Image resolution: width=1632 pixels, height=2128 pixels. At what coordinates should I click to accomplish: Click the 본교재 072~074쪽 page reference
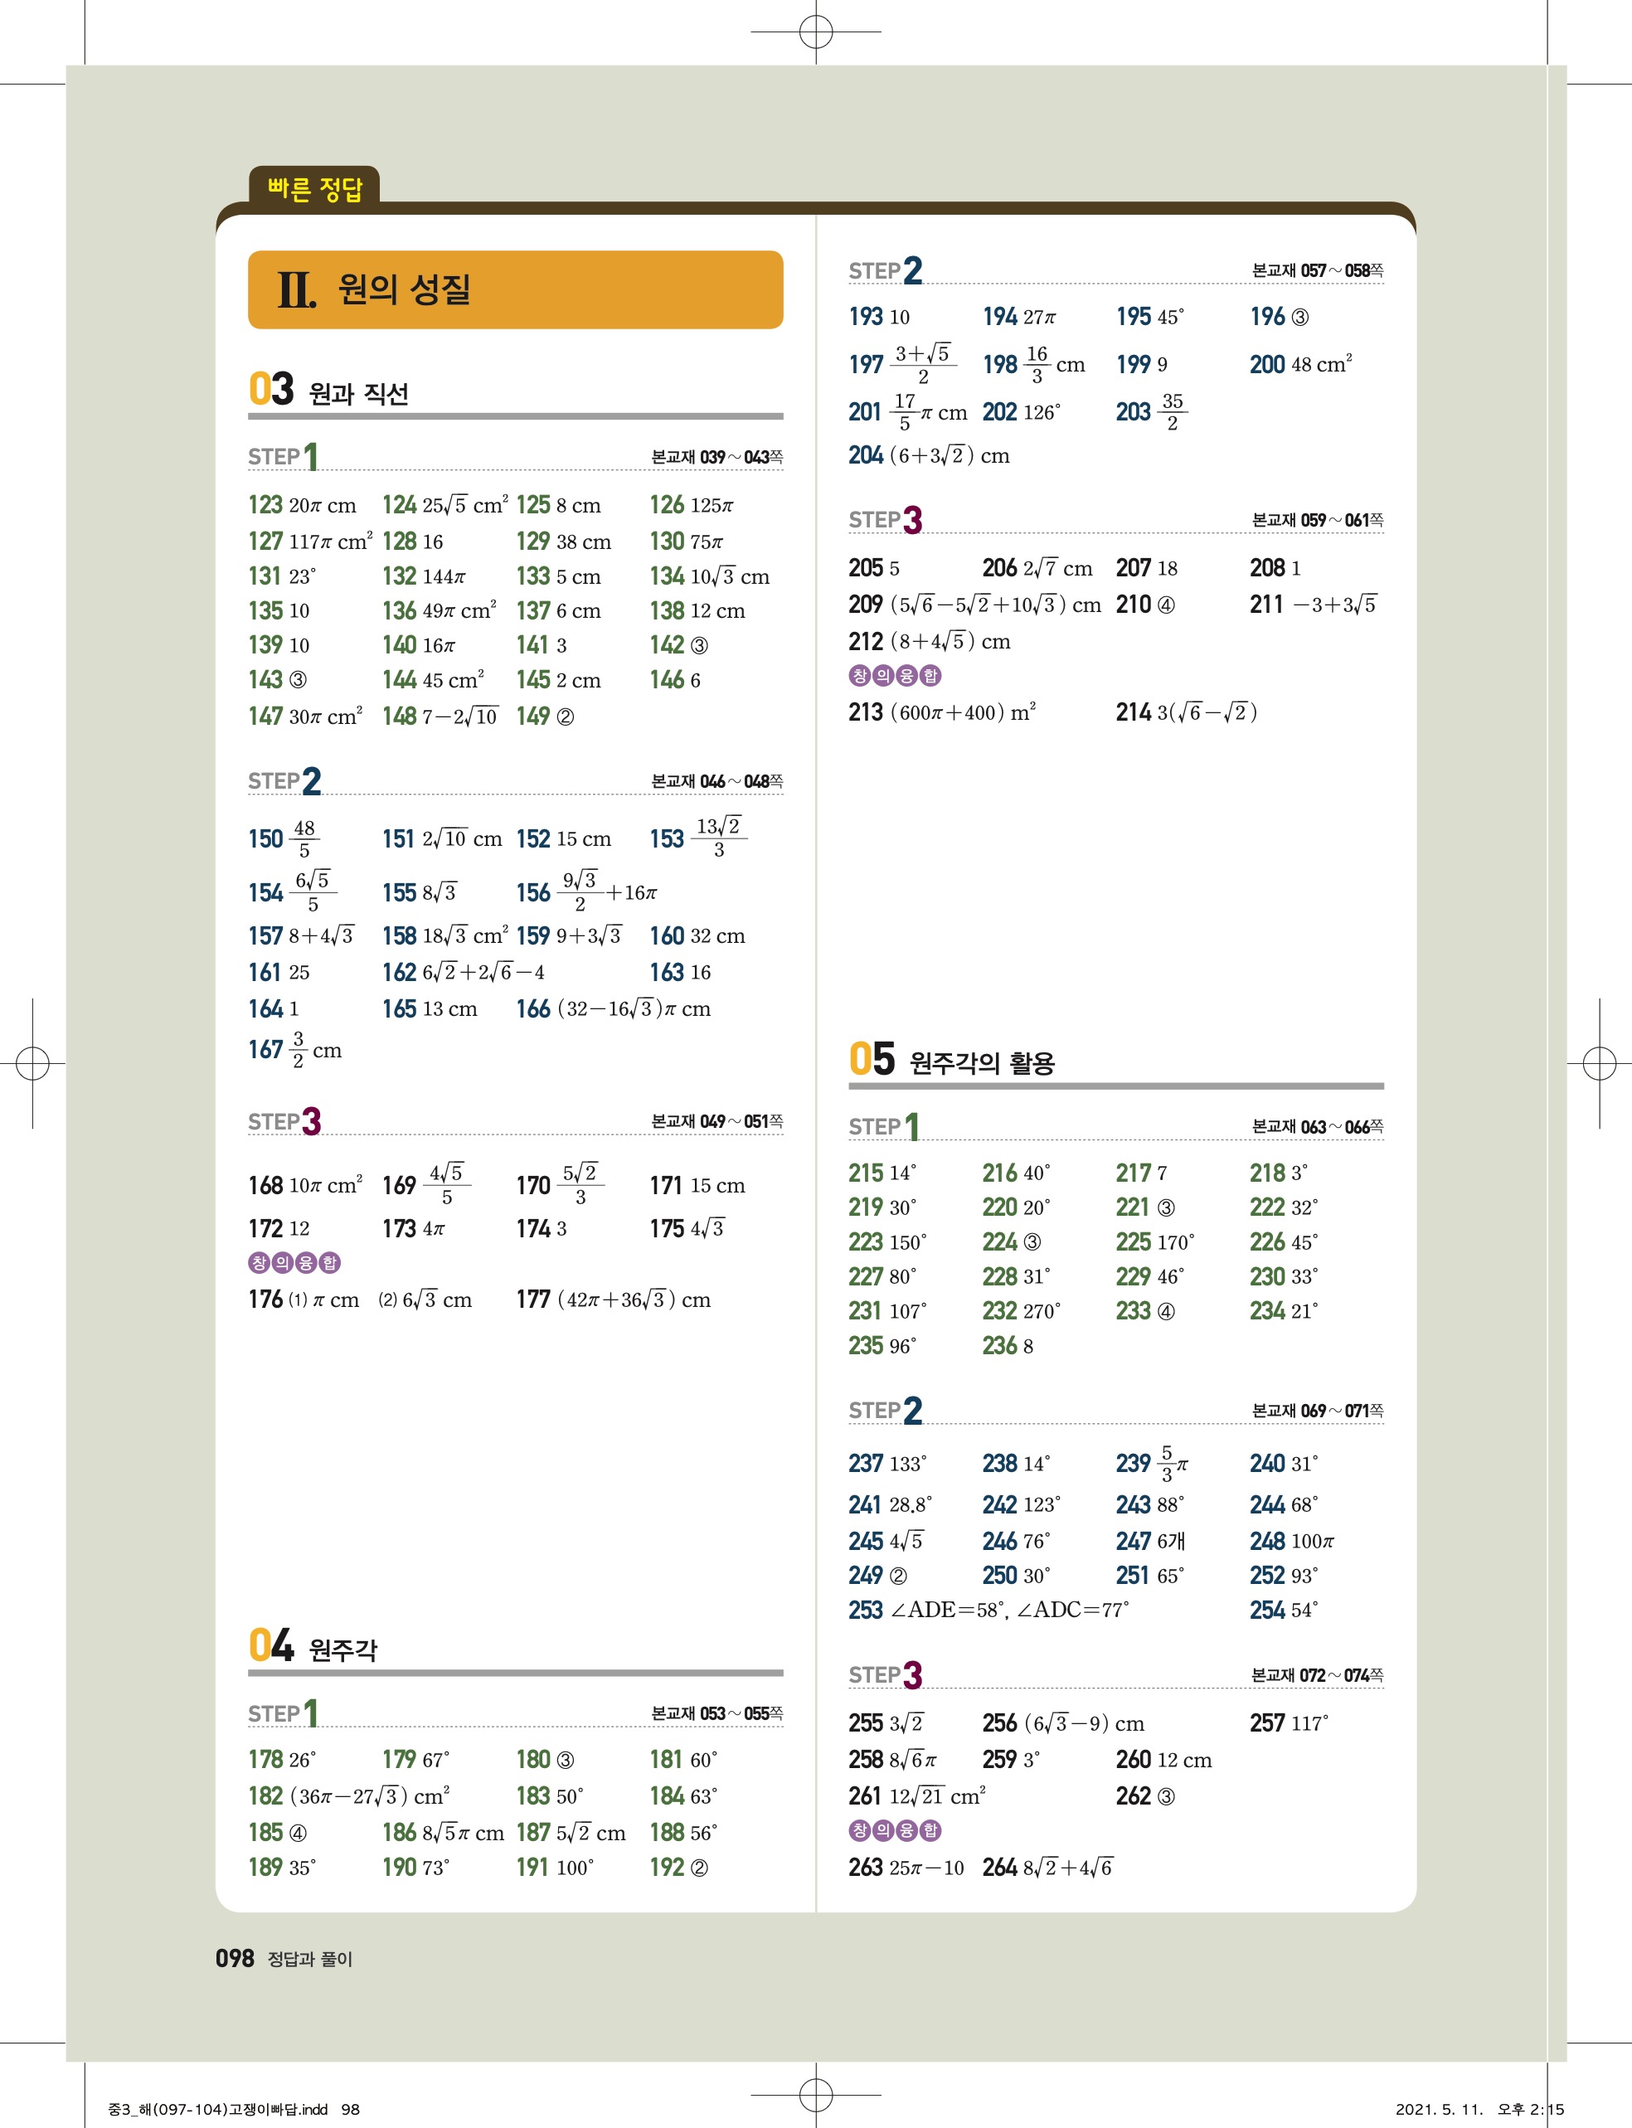tap(1317, 1675)
